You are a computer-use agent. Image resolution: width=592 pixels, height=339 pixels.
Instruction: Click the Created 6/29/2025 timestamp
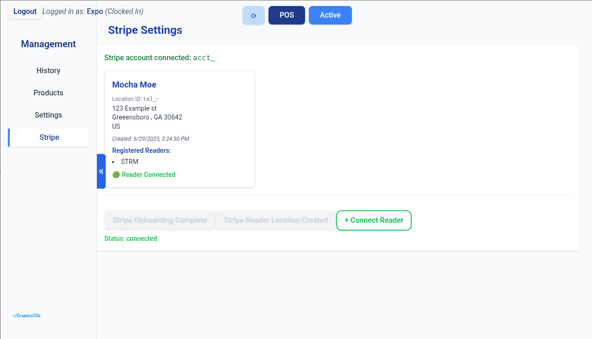click(x=151, y=139)
